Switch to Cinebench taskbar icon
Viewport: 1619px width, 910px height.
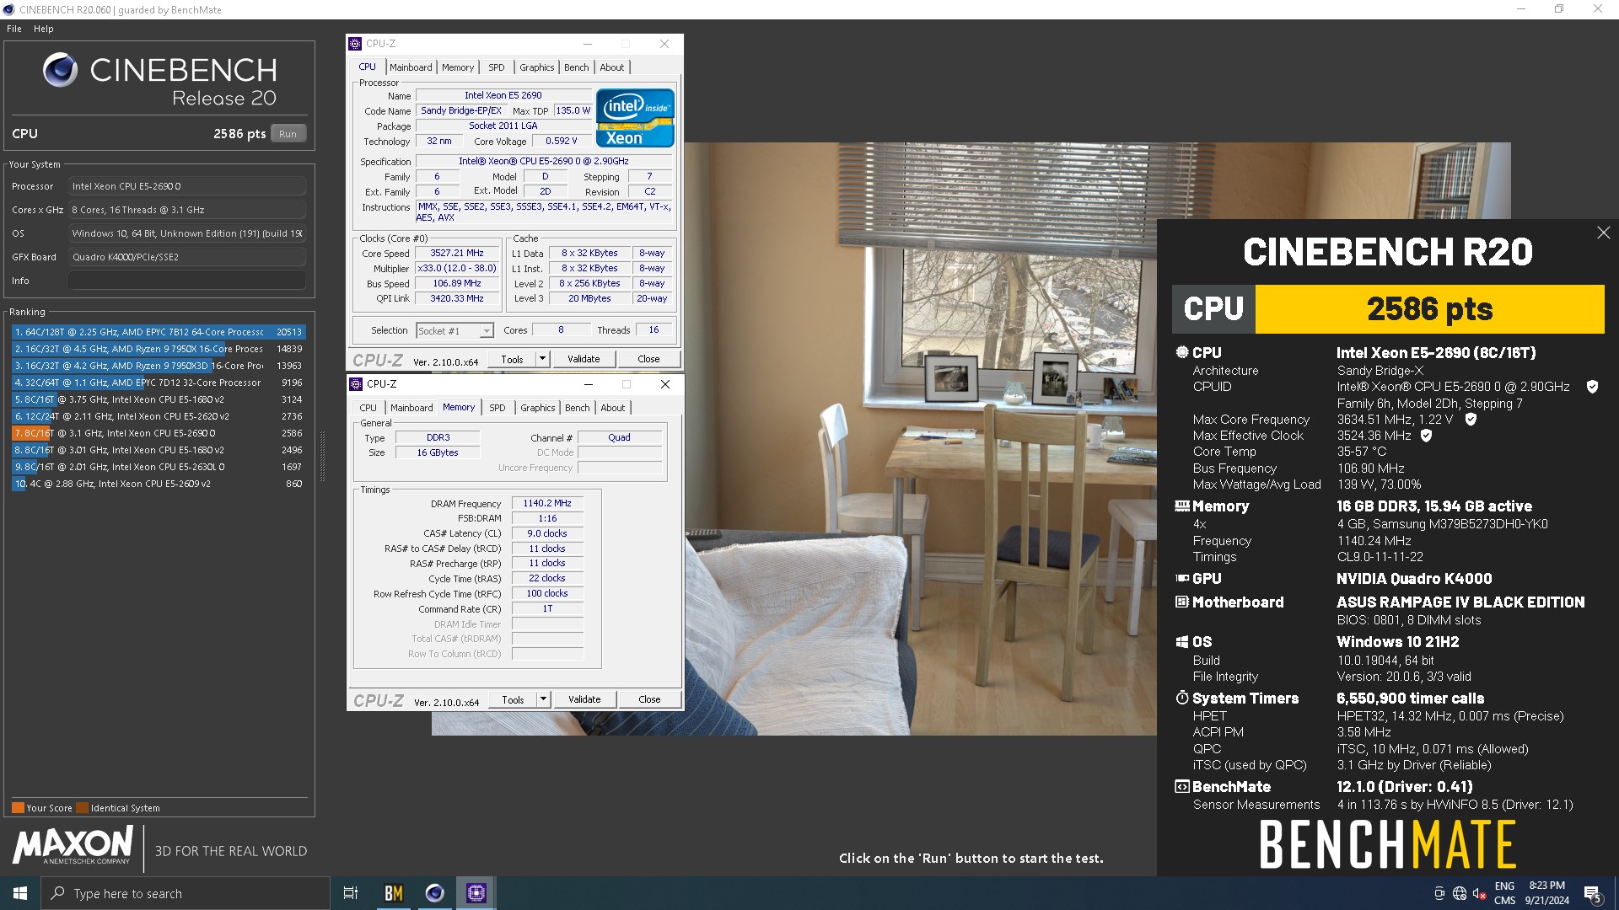click(434, 893)
